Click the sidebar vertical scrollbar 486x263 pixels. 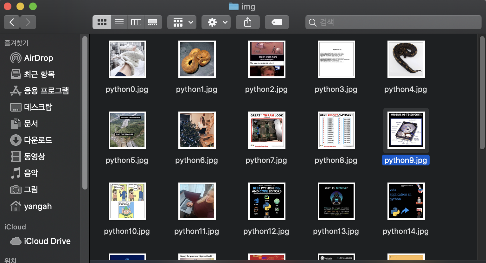(85, 112)
